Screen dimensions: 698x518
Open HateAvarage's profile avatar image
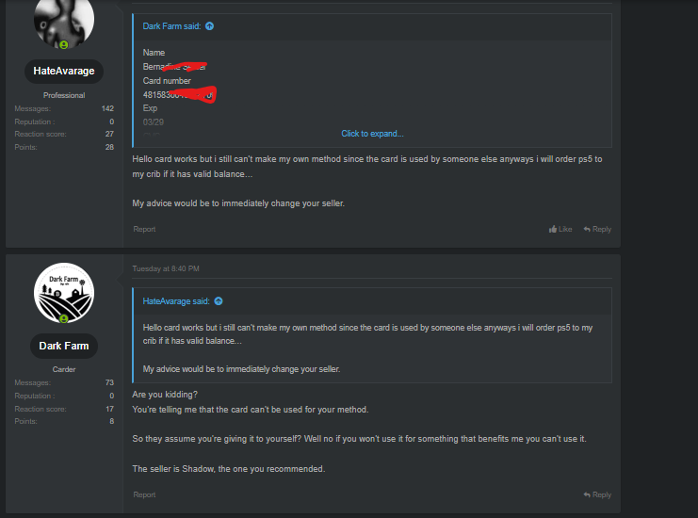(64, 21)
